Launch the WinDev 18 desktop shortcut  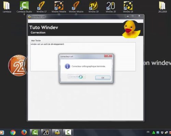coord(128,7)
